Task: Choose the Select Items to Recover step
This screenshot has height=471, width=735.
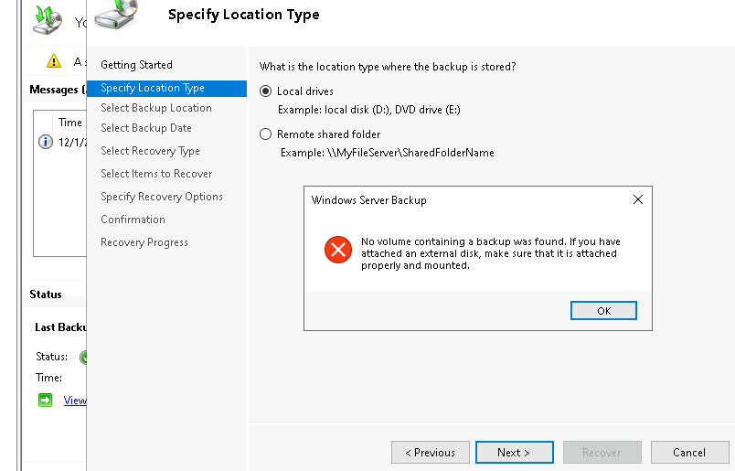Action: (156, 174)
